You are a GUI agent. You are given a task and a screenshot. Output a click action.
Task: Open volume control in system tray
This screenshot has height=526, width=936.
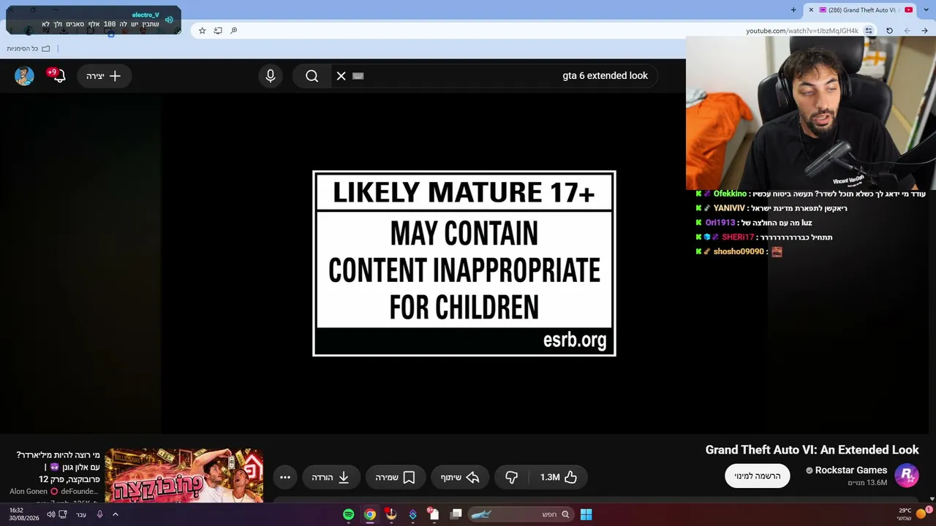click(x=51, y=514)
